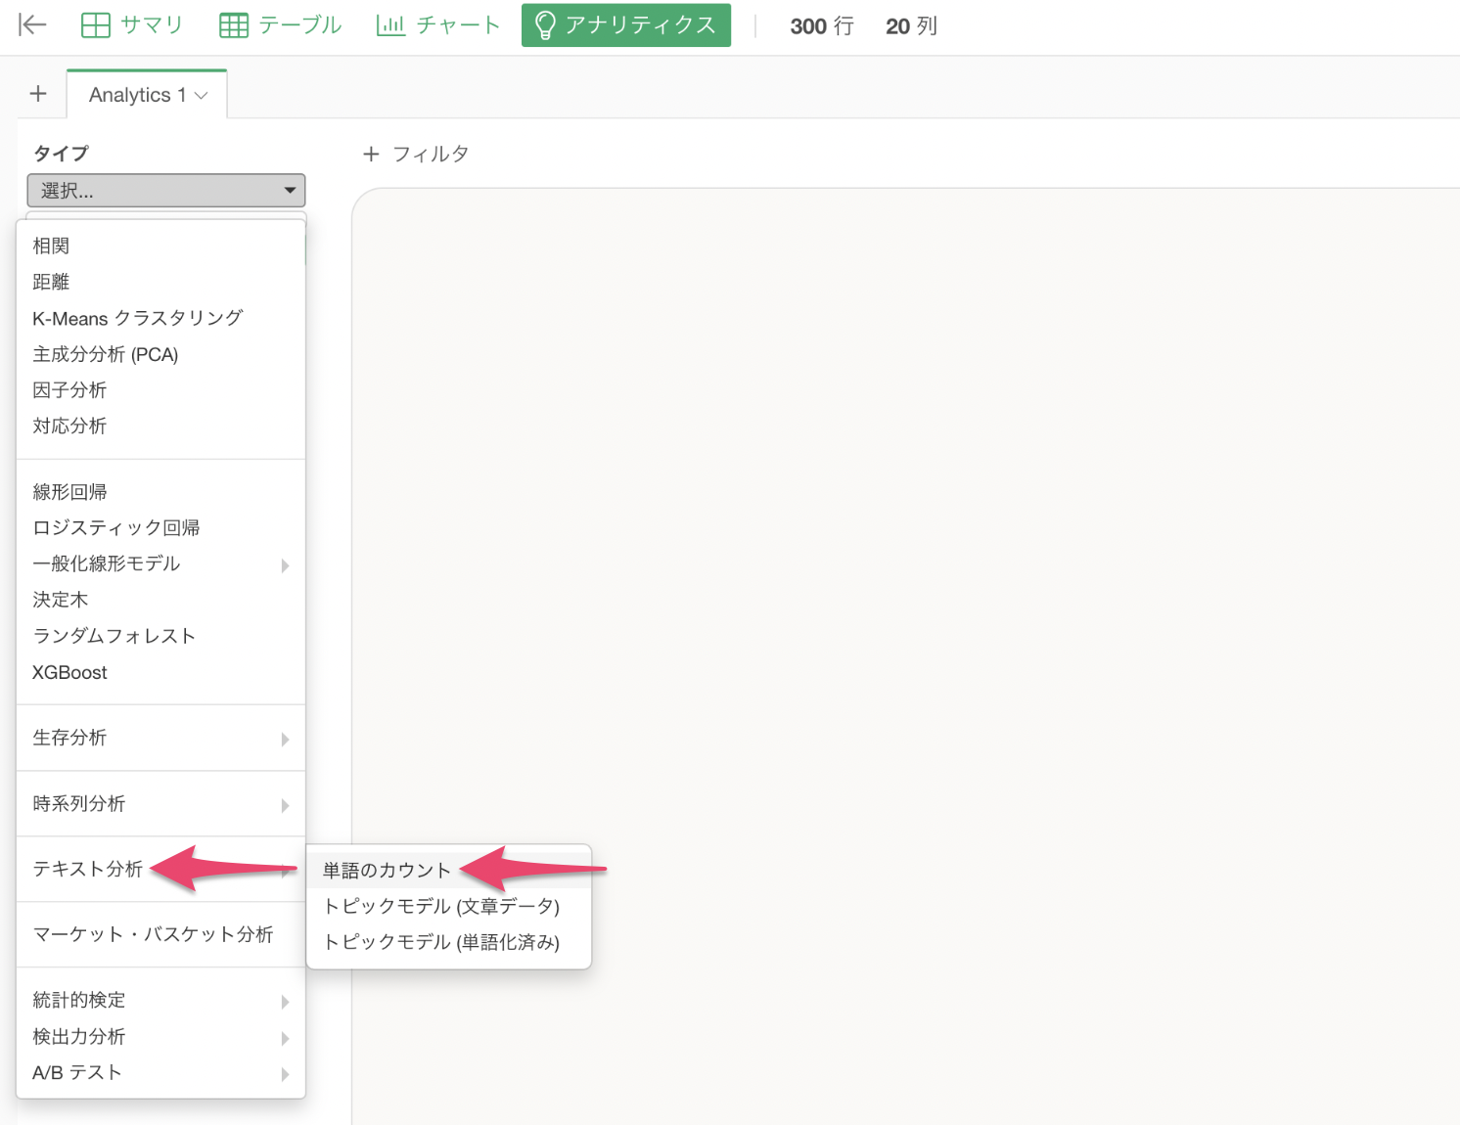Click the 300 行 row count

click(822, 26)
